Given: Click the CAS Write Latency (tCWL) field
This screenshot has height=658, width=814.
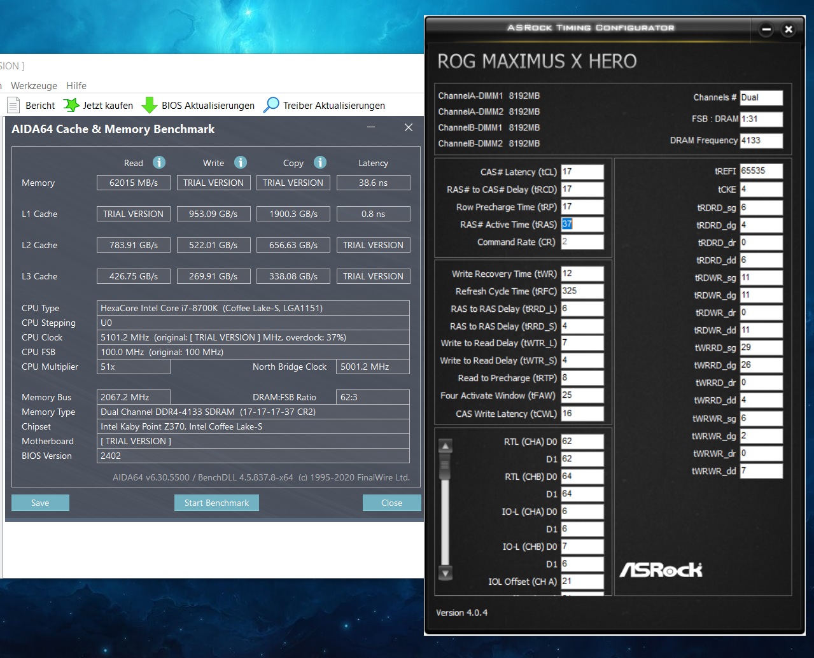Looking at the screenshot, I should tap(582, 414).
